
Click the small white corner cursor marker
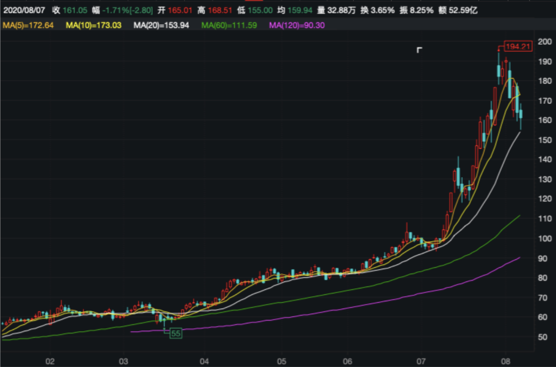tap(419, 50)
